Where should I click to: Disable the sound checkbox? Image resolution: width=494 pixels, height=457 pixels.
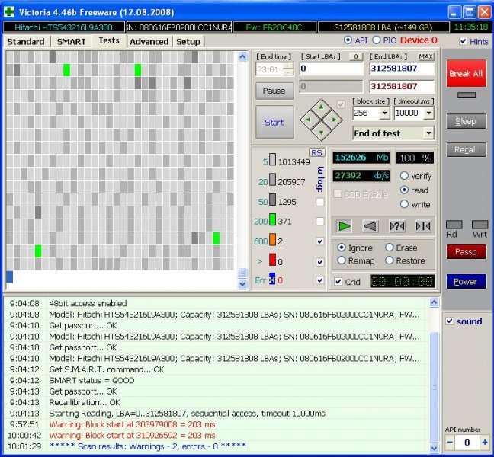tap(451, 321)
